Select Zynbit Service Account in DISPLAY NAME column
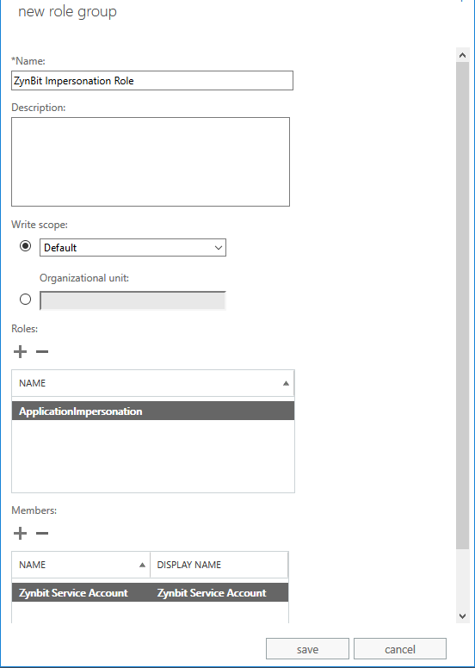Screen dimensions: 475x668 pyautogui.click(x=212, y=592)
